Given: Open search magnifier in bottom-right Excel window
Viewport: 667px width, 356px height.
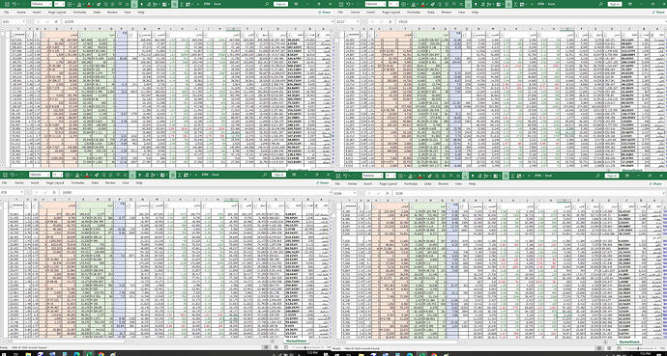Looking at the screenshot, I should pyautogui.click(x=597, y=176).
